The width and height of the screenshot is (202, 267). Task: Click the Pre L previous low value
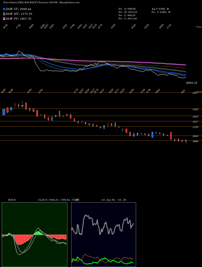pos(128,15)
